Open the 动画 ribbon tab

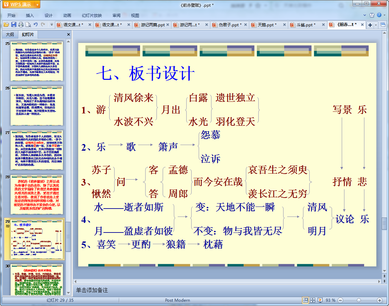[67, 15]
